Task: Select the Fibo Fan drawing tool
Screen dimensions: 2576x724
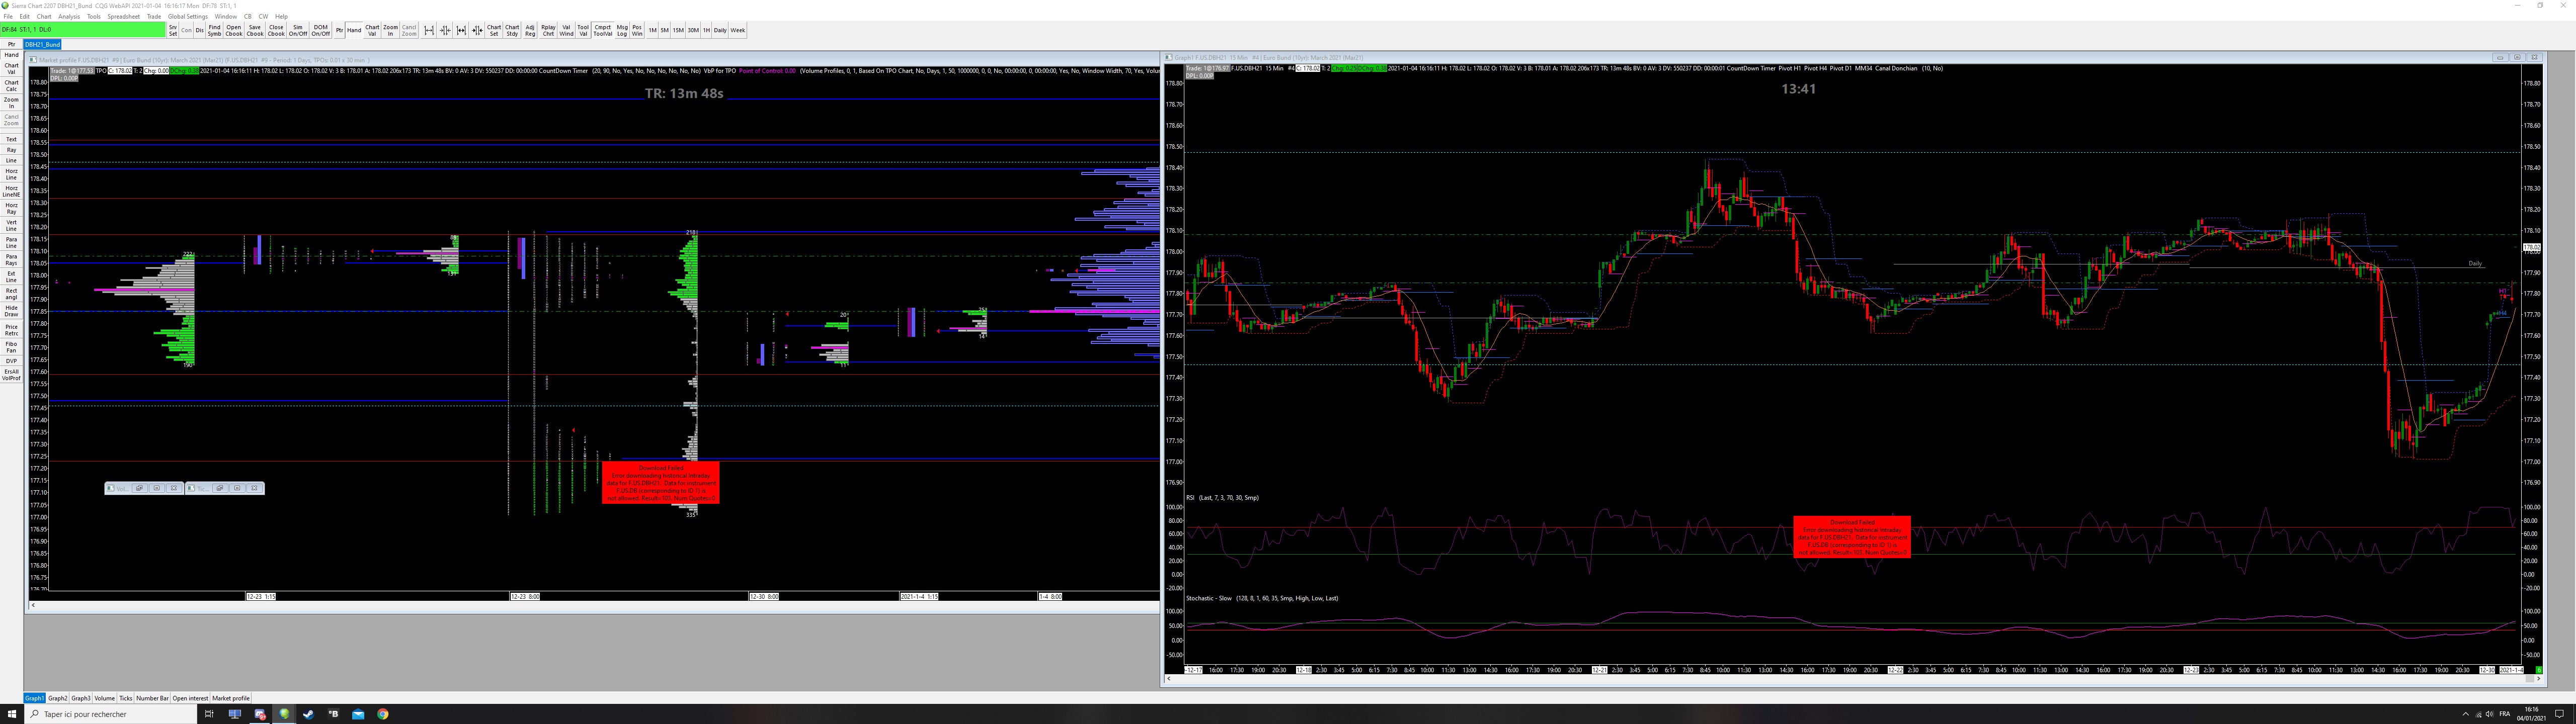Action: coord(11,347)
